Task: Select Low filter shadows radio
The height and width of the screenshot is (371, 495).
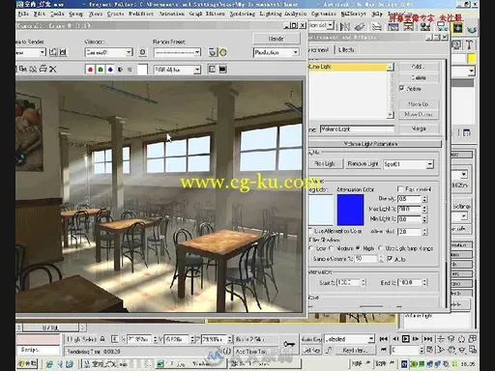Action: [x=311, y=248]
